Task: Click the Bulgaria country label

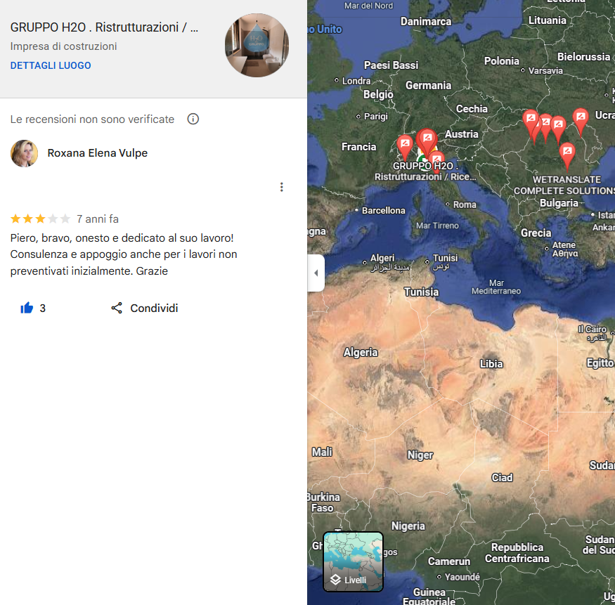Action: point(559,203)
